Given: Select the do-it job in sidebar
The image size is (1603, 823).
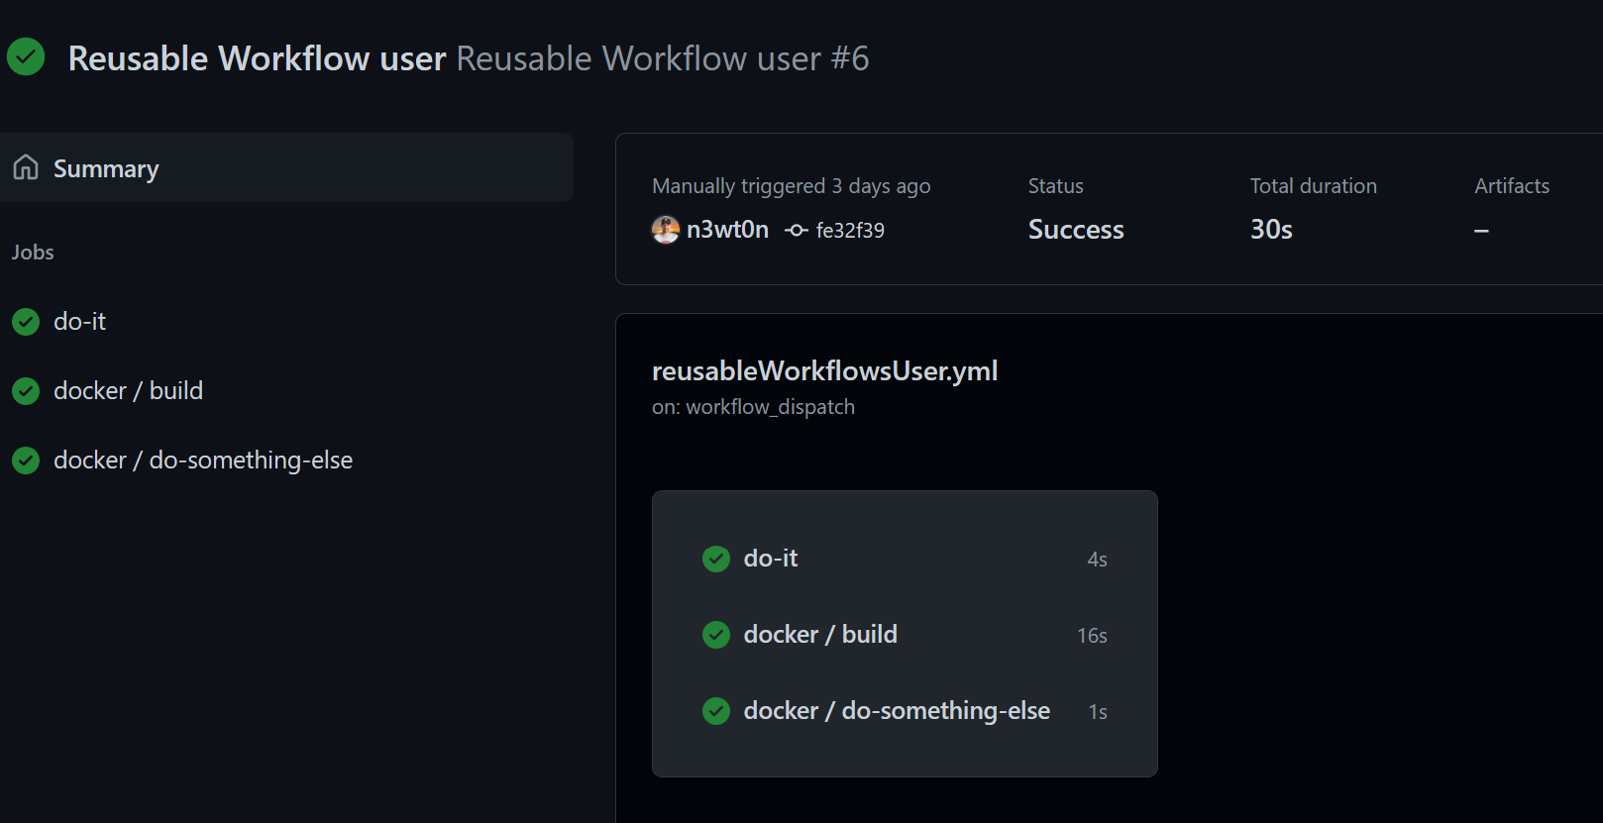Looking at the screenshot, I should pos(79,322).
